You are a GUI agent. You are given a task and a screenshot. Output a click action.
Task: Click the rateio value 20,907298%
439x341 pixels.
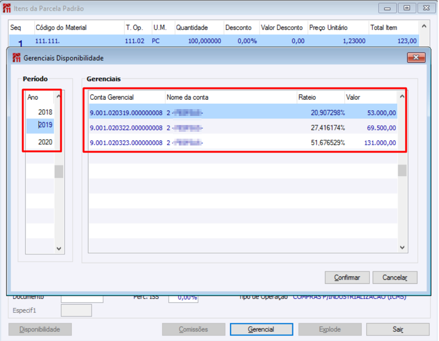coord(328,113)
